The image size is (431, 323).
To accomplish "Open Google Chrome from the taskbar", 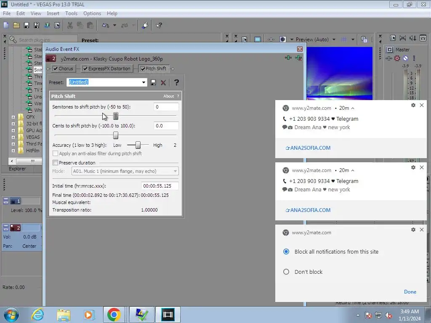I will click(114, 315).
